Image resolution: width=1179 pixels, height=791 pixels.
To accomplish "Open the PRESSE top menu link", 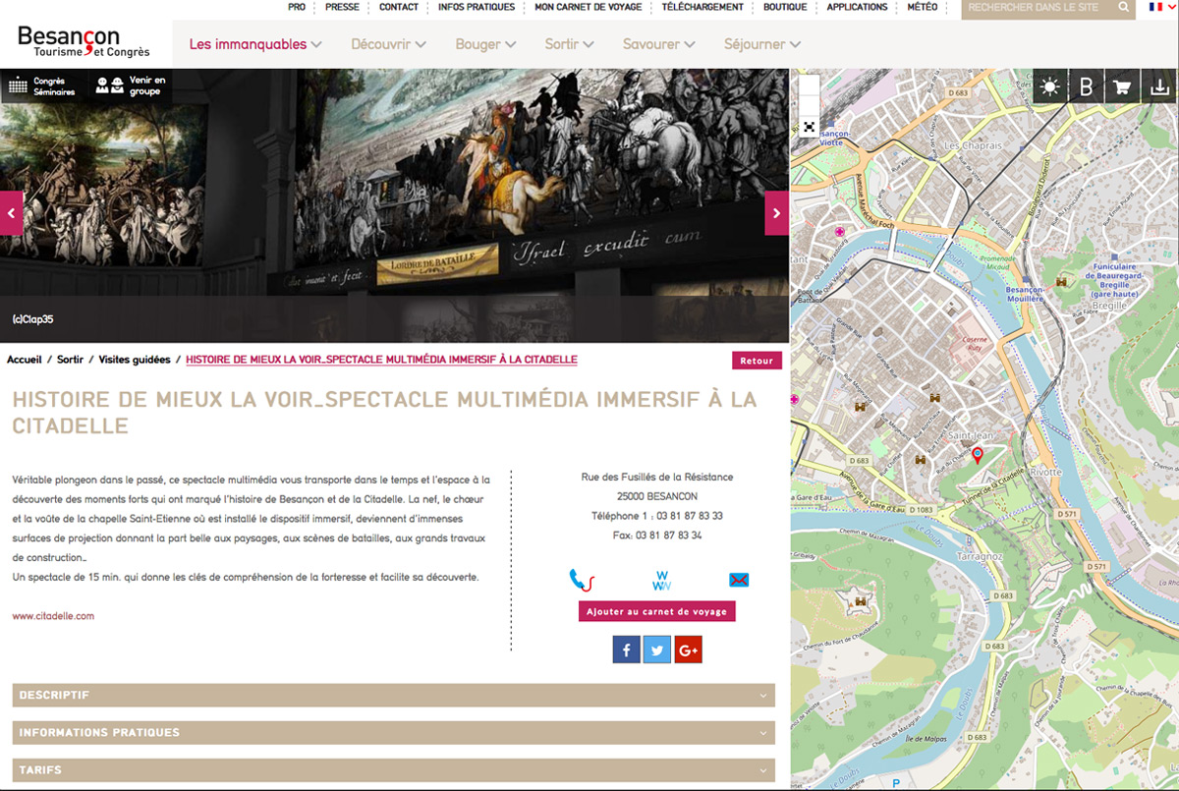I will [x=342, y=7].
